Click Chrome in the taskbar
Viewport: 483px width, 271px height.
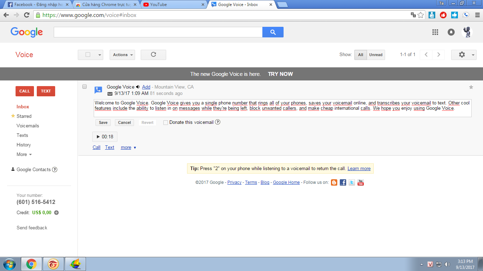tap(31, 264)
